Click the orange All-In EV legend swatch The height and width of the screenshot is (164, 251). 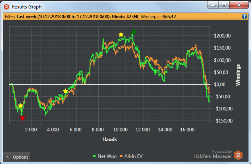(121, 156)
